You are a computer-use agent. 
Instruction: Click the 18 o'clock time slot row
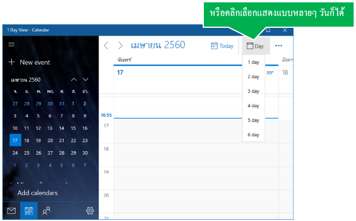196,155
